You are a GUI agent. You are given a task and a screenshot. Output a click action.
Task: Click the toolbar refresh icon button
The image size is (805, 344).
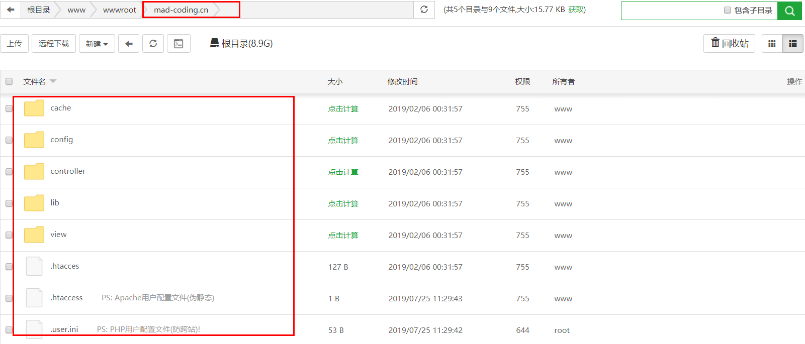point(153,44)
